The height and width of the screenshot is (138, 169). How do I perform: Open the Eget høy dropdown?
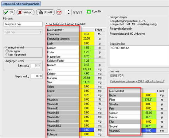[23, 32]
